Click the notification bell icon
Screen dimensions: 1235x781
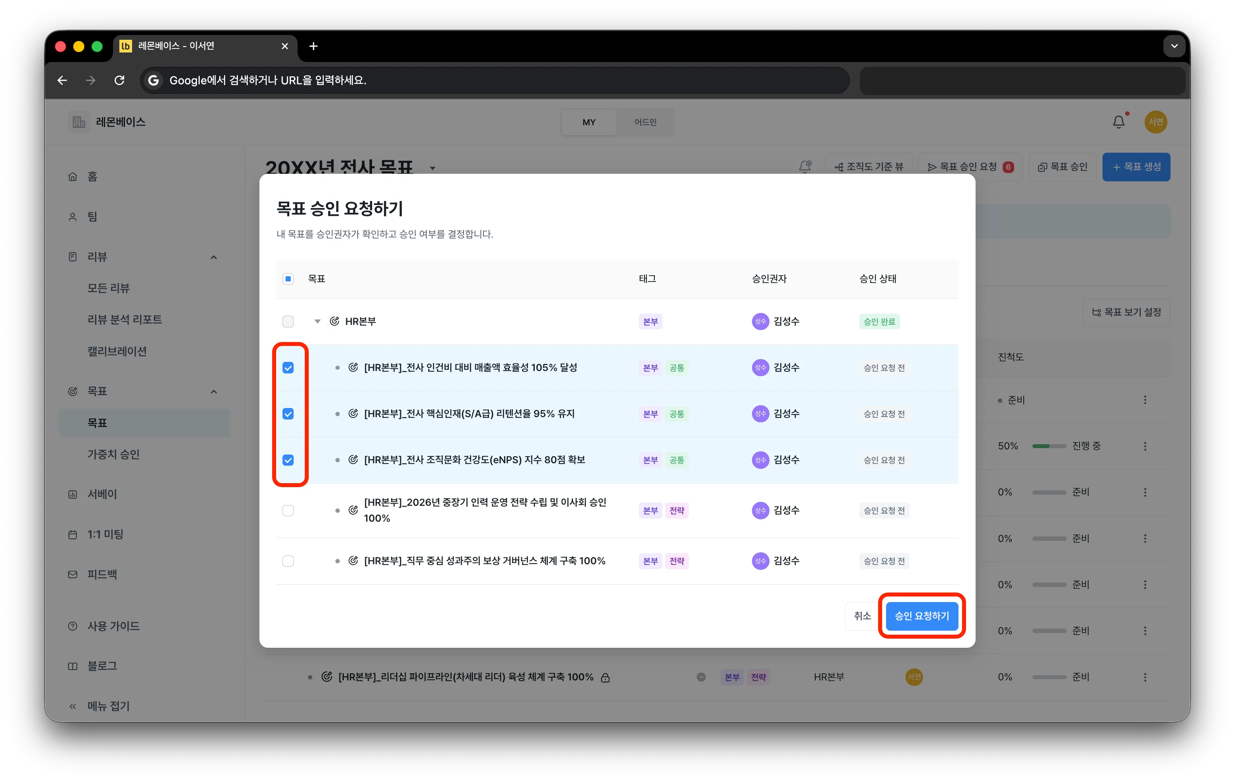click(1118, 122)
